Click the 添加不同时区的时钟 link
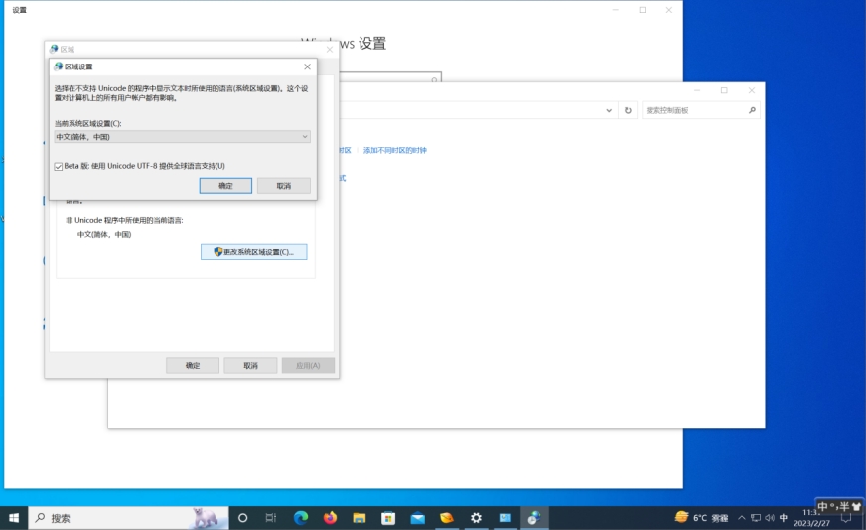 395,150
